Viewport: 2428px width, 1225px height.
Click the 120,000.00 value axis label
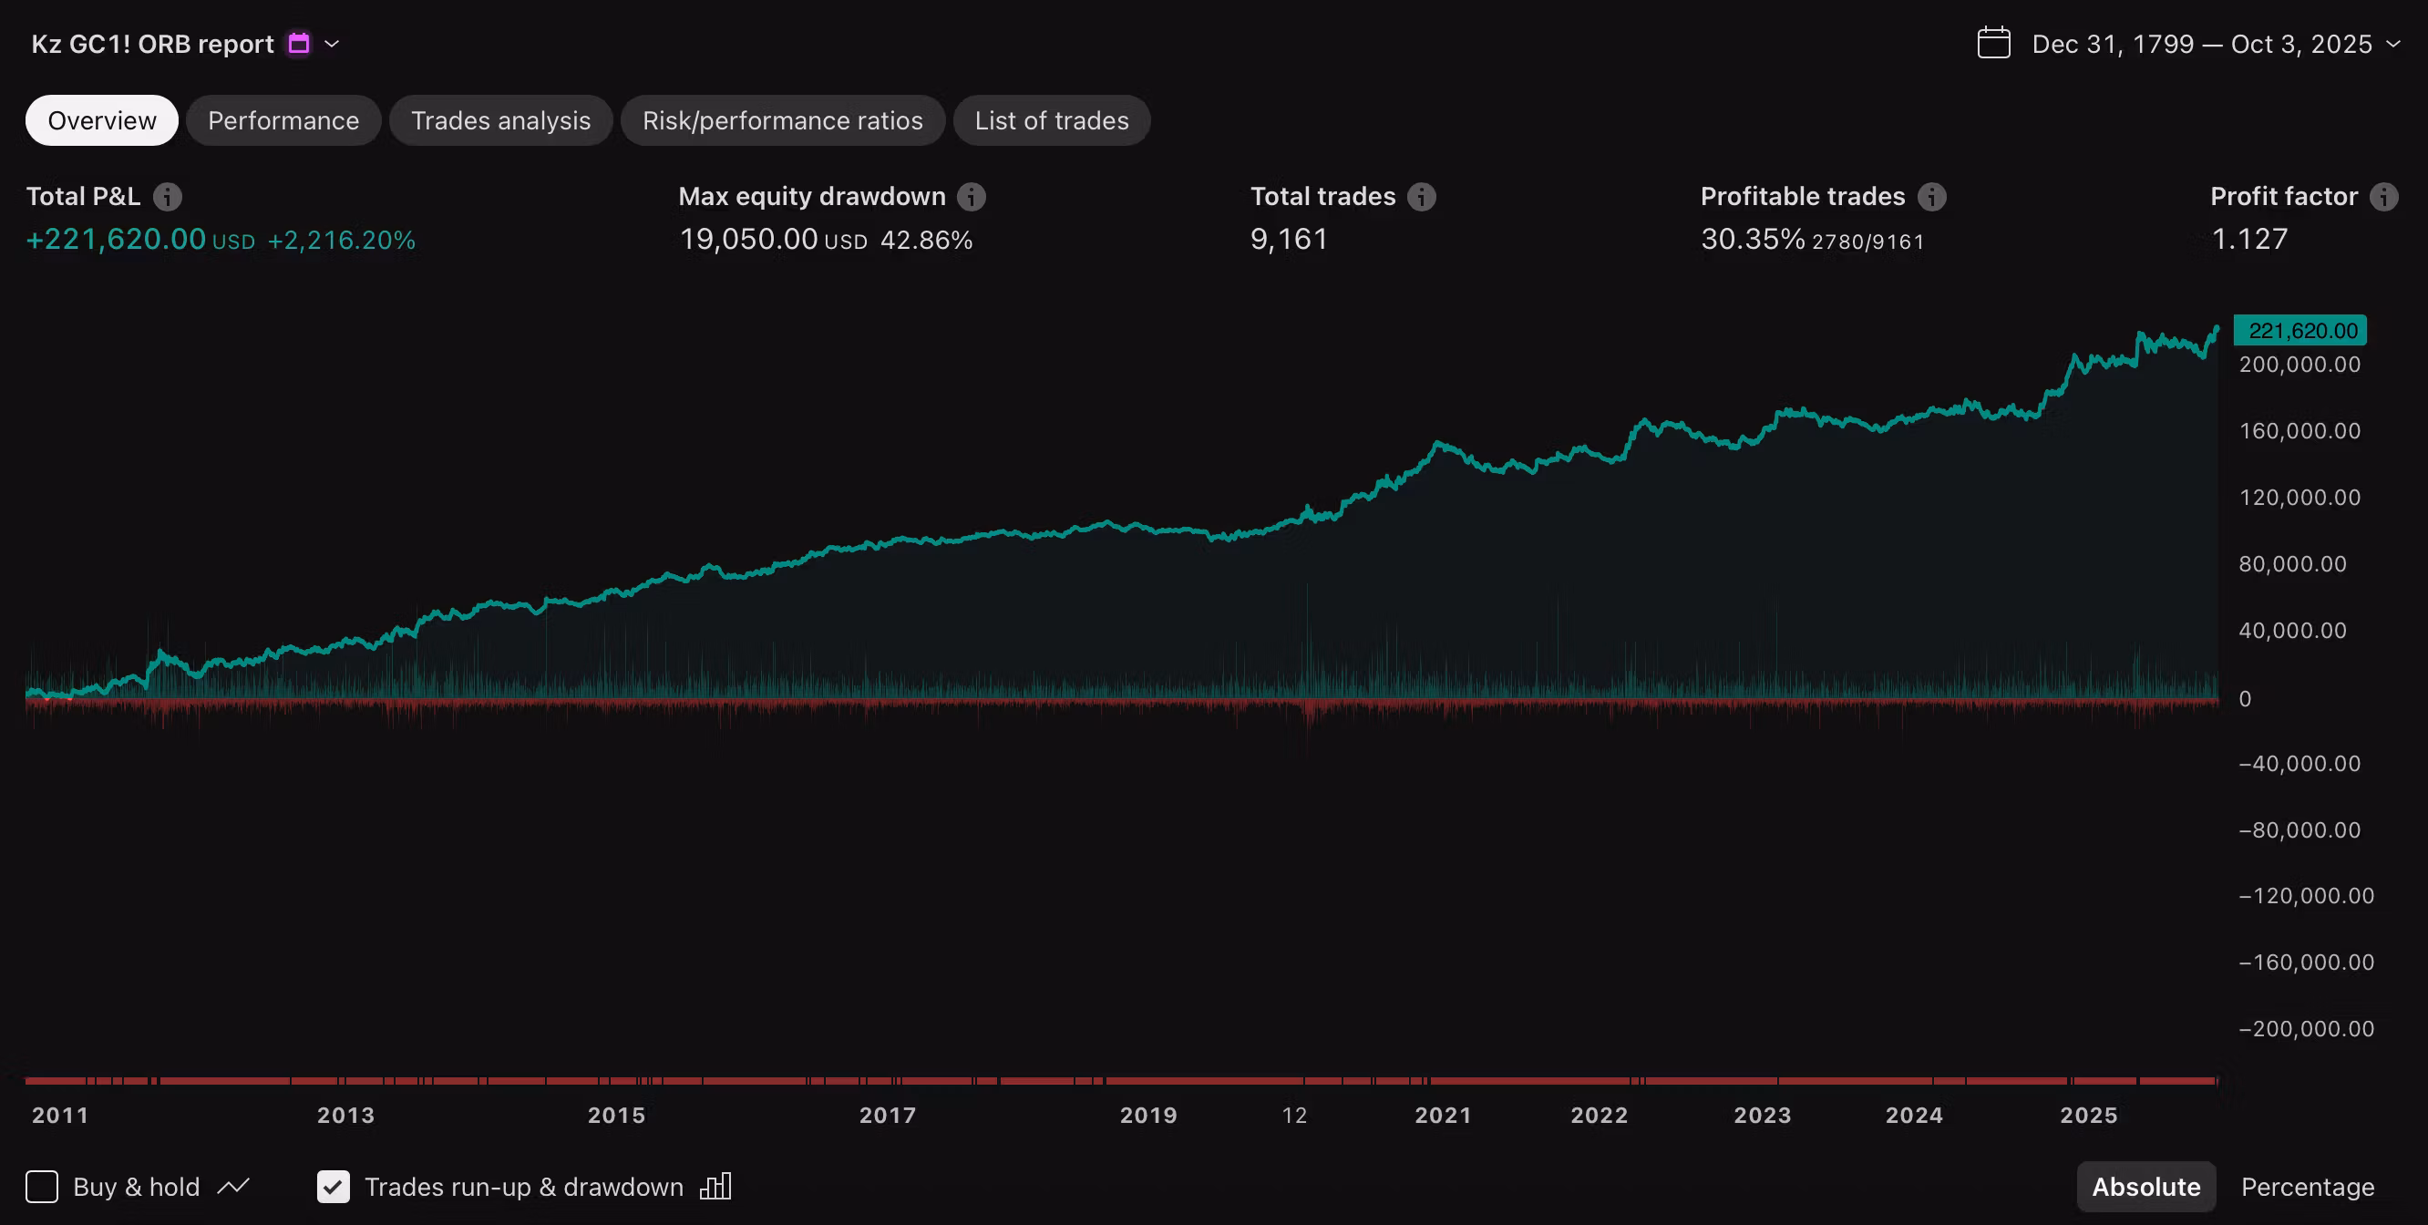2299,498
